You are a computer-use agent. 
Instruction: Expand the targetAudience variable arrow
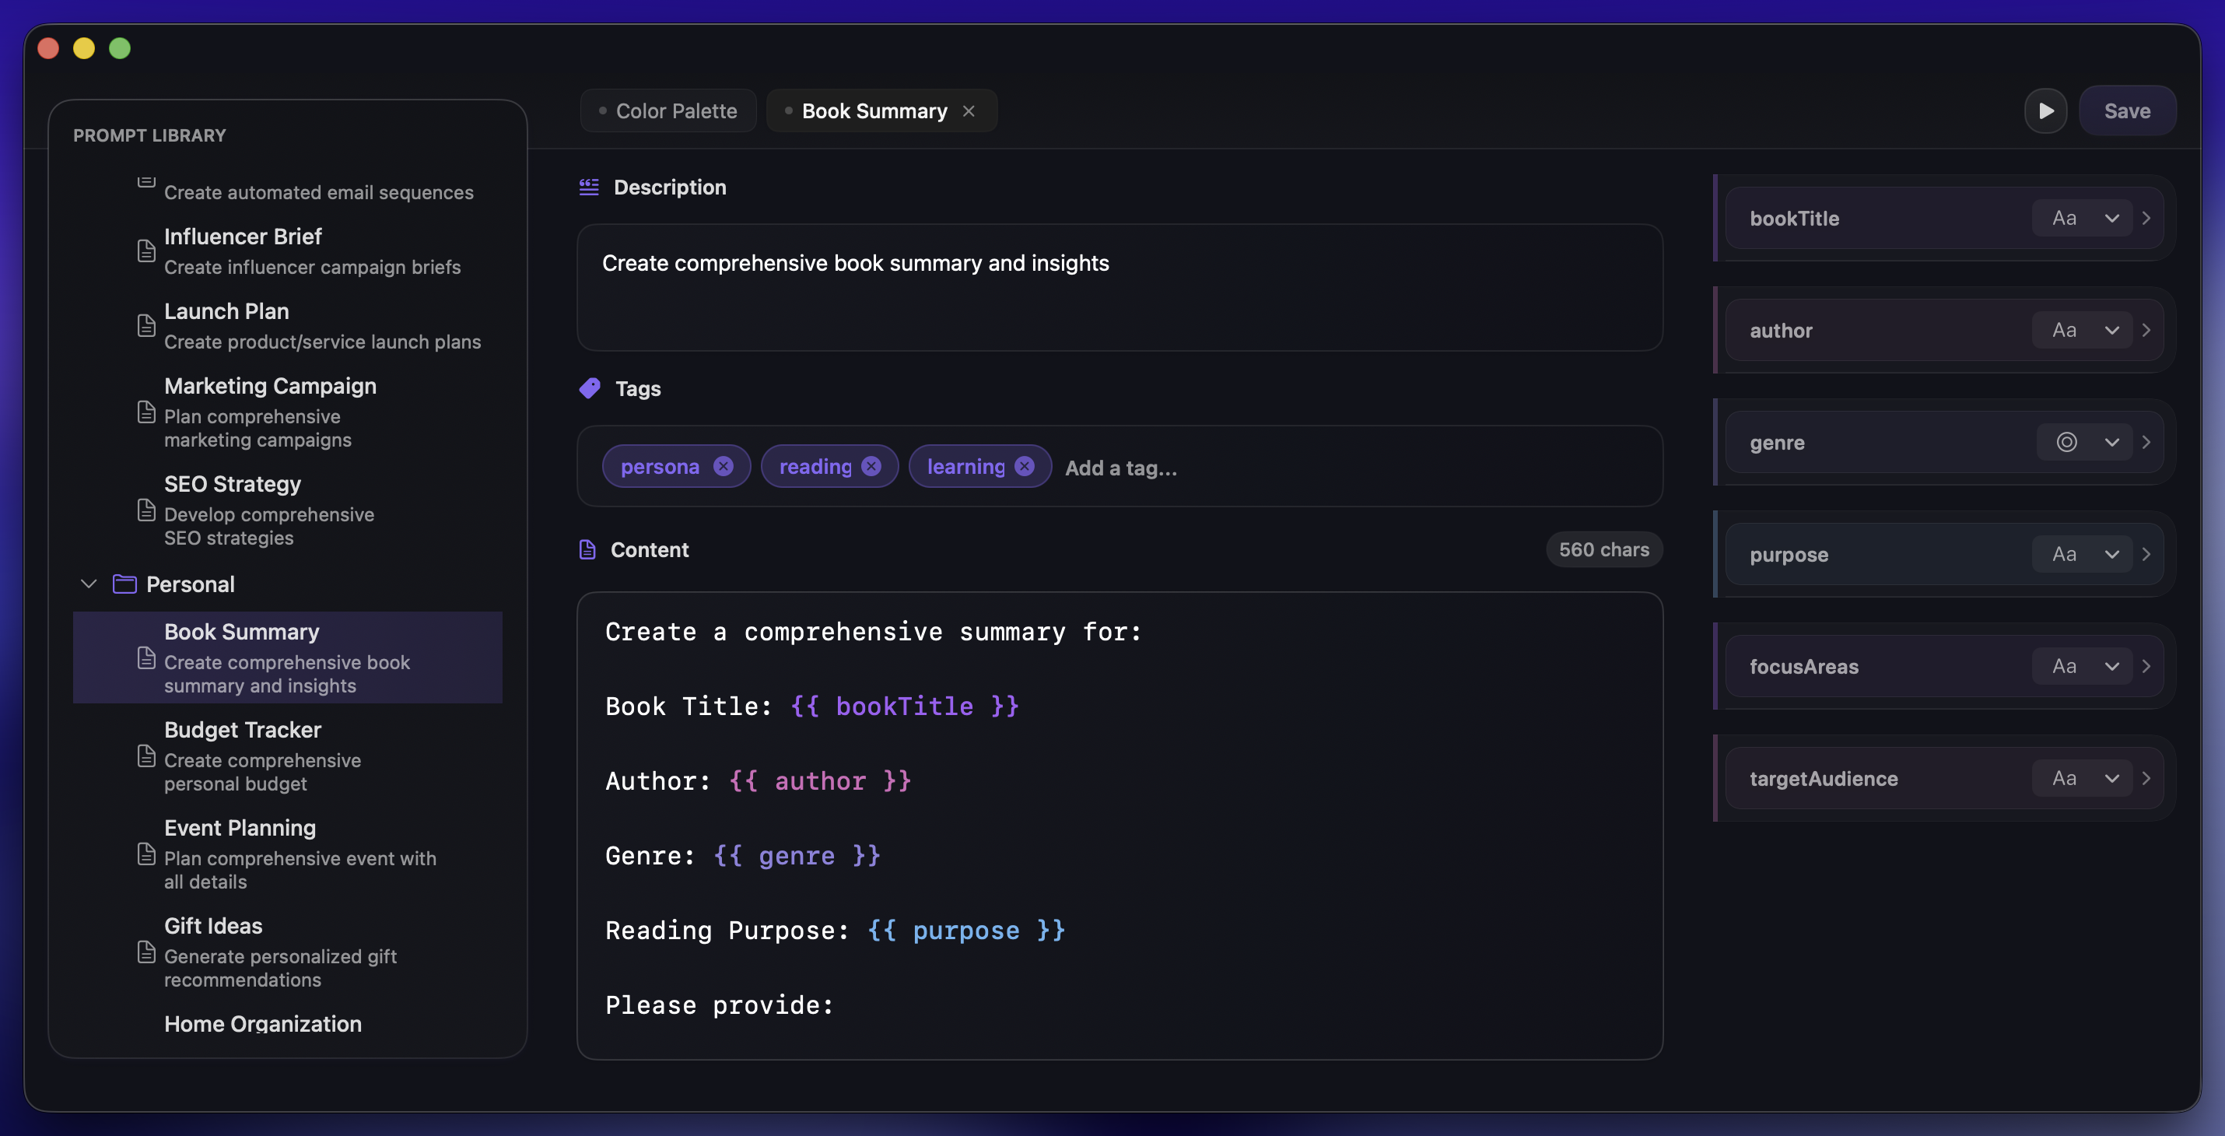coord(2146,778)
